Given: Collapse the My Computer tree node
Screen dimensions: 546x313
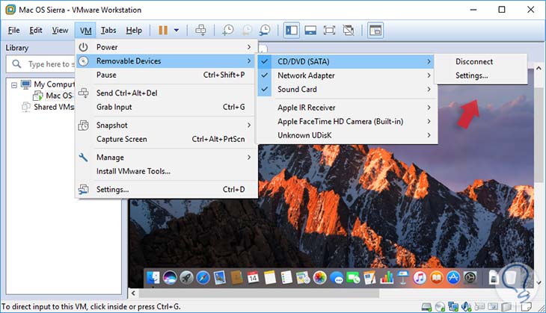Looking at the screenshot, I should (x=14, y=85).
